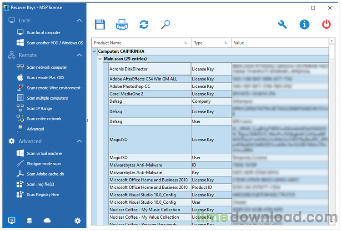Select the database tab at sidebar bottom
Viewport: 341px width, 231px height.
pyautogui.click(x=30, y=221)
